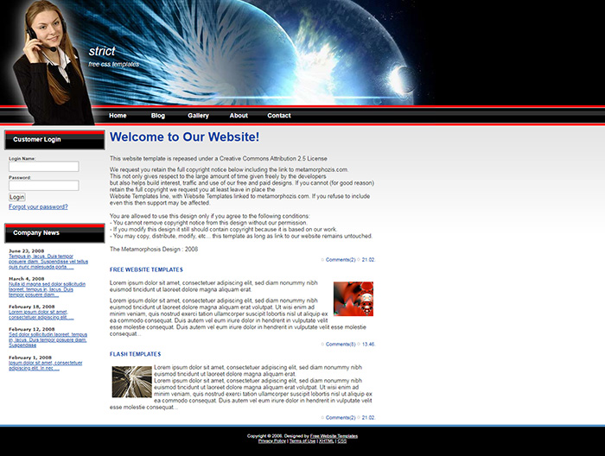This screenshot has height=456, width=605.
Task: Click the 21.02 timestamp under the Welcome post
Action: coord(368,260)
